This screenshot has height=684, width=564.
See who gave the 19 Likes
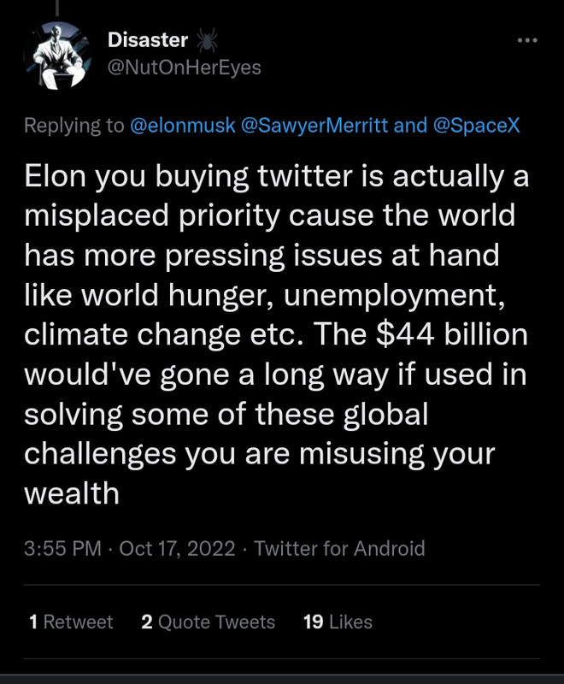click(x=338, y=622)
